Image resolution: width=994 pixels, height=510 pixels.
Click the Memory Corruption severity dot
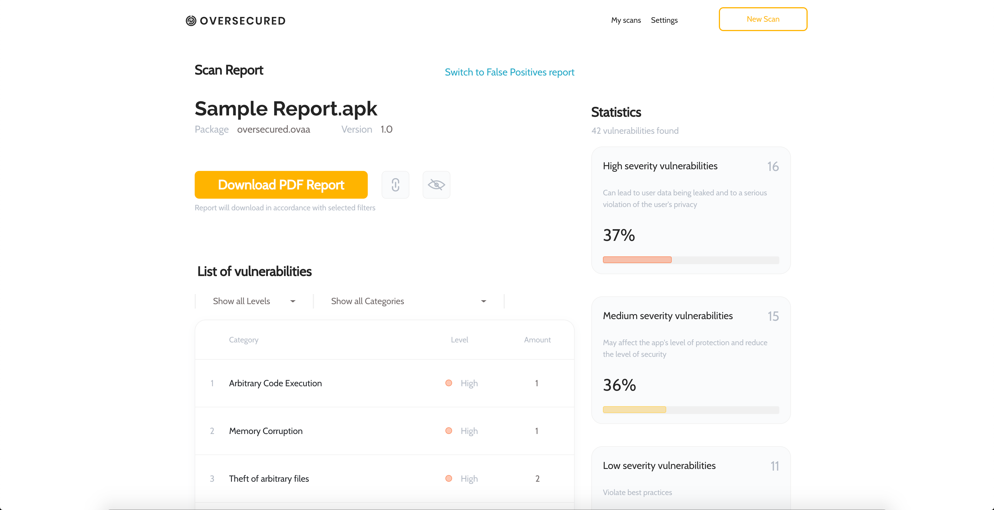(448, 430)
